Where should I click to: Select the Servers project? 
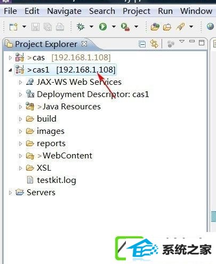[41, 193]
